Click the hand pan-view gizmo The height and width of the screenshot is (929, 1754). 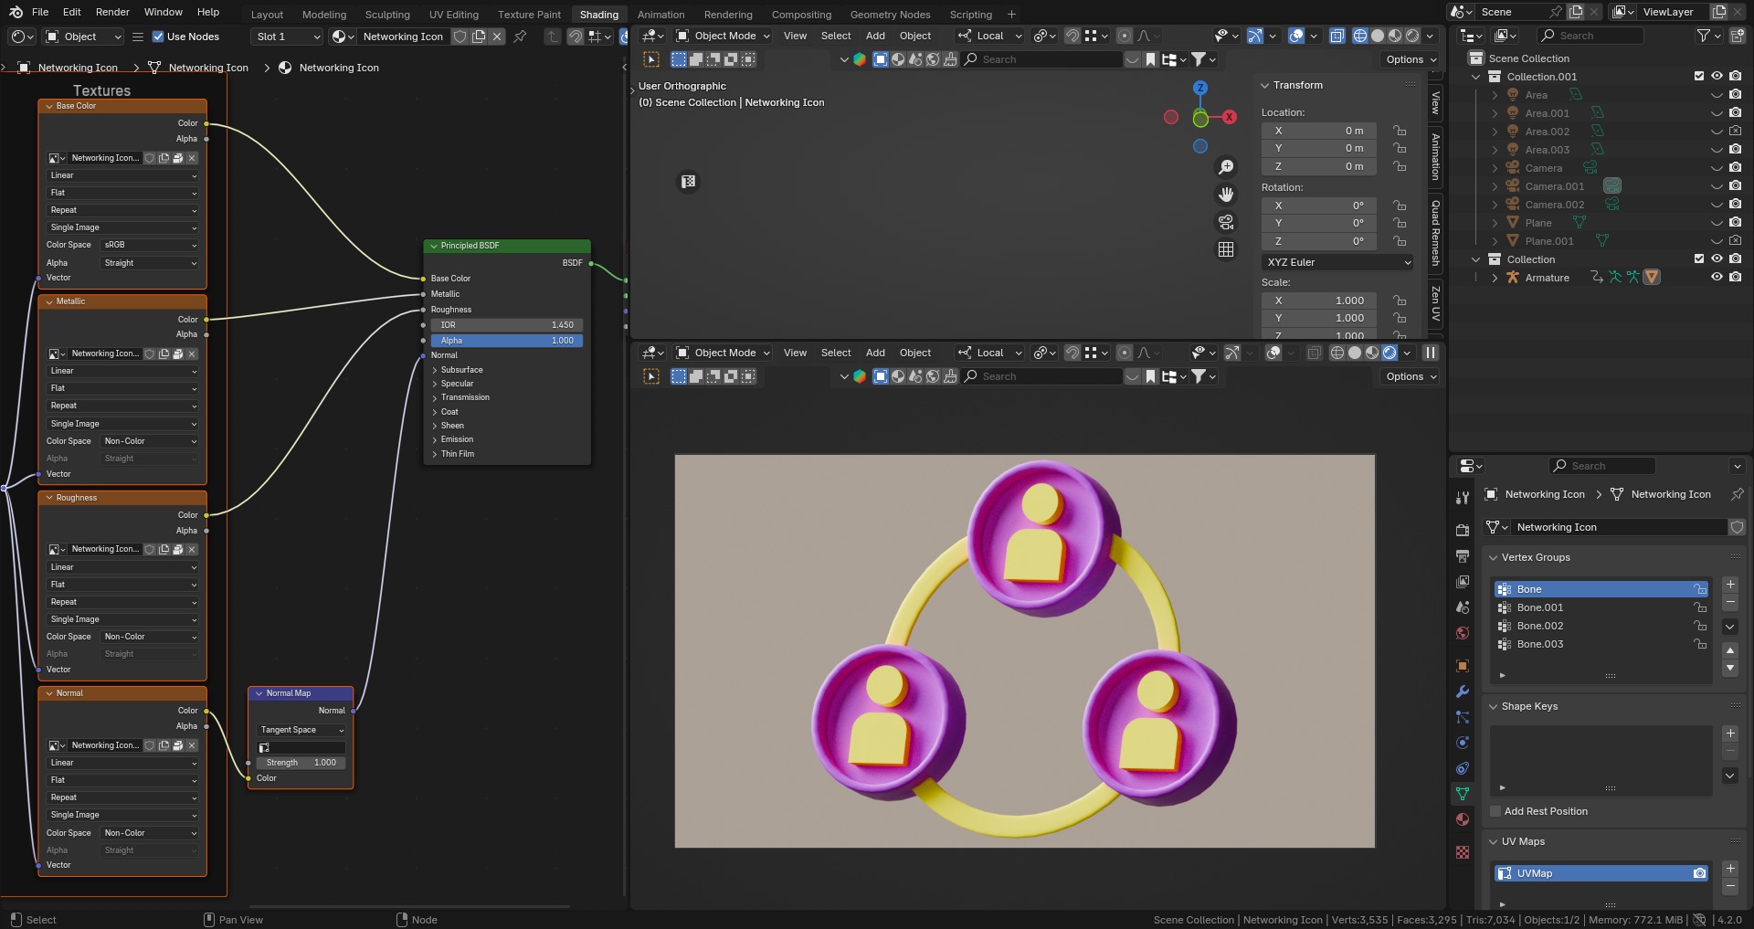(1226, 194)
